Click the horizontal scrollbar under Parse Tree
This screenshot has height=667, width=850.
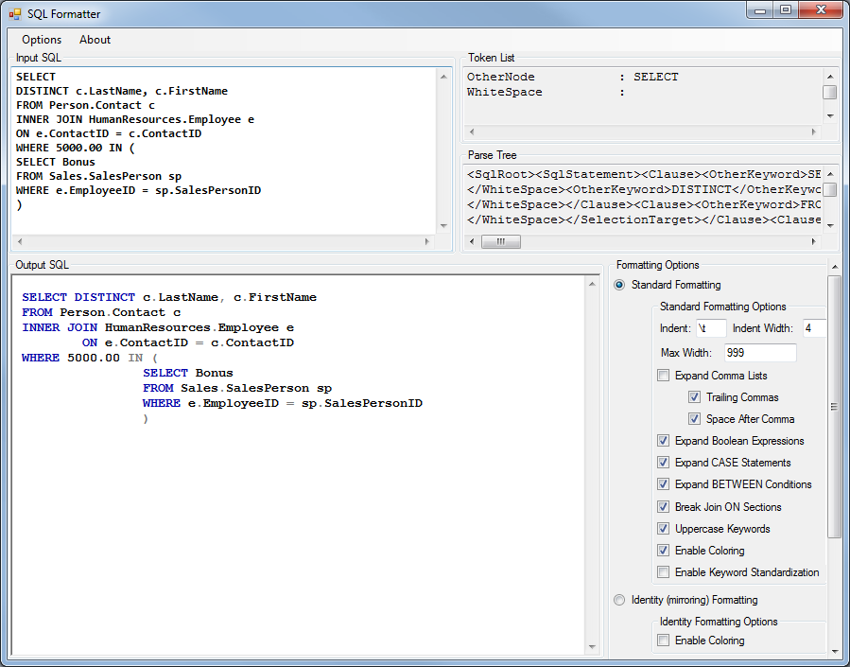(500, 241)
